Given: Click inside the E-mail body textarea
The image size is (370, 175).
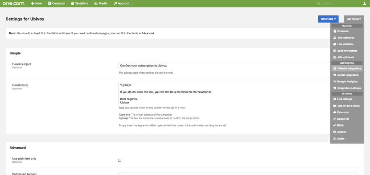Looking at the screenshot, I should click(225, 93).
